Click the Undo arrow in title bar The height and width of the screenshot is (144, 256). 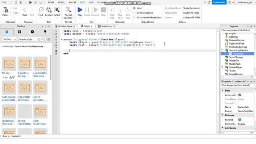40,2
